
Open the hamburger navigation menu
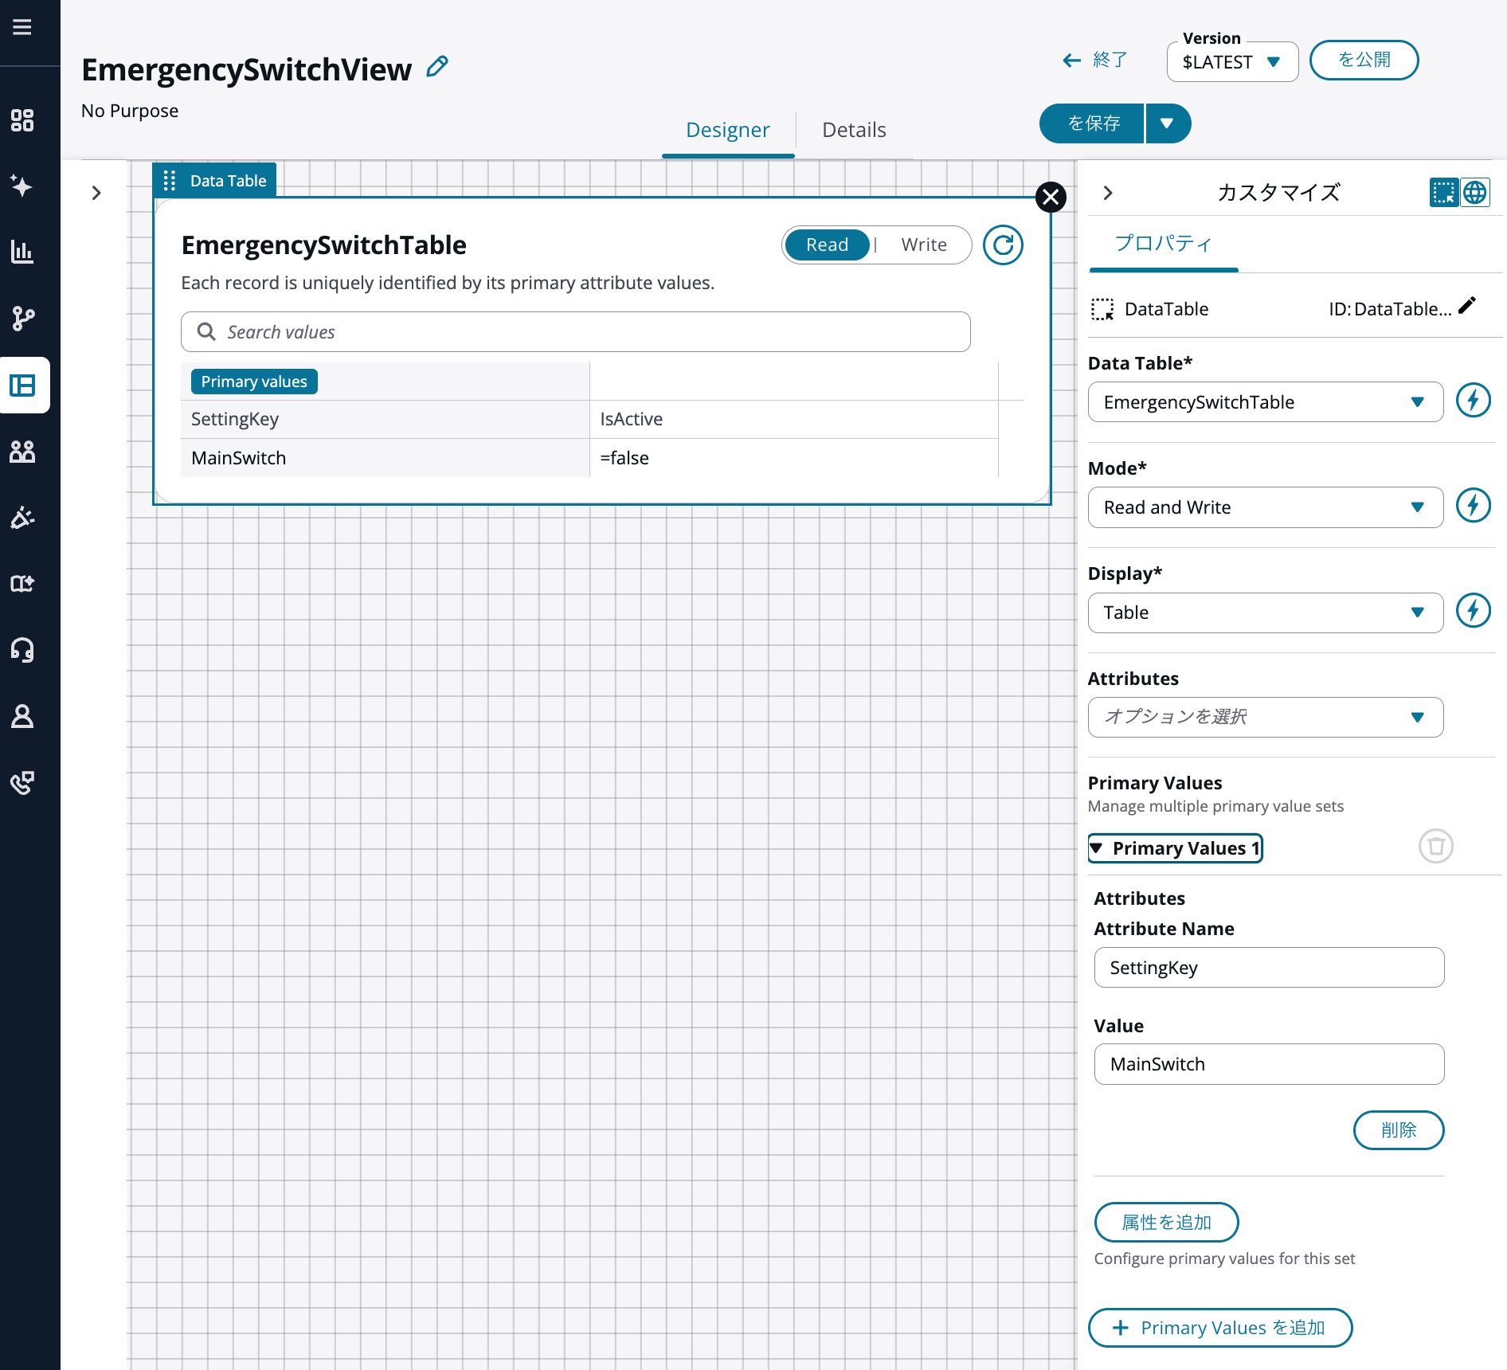(x=22, y=27)
